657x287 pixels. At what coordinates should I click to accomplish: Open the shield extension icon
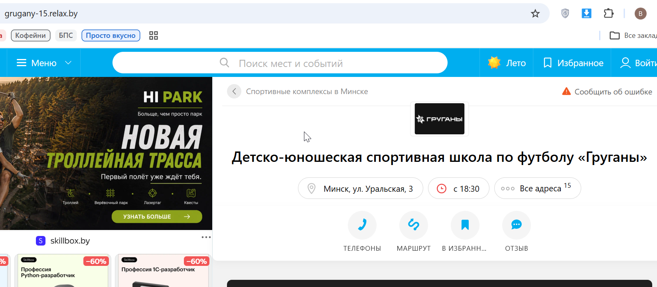tap(565, 14)
